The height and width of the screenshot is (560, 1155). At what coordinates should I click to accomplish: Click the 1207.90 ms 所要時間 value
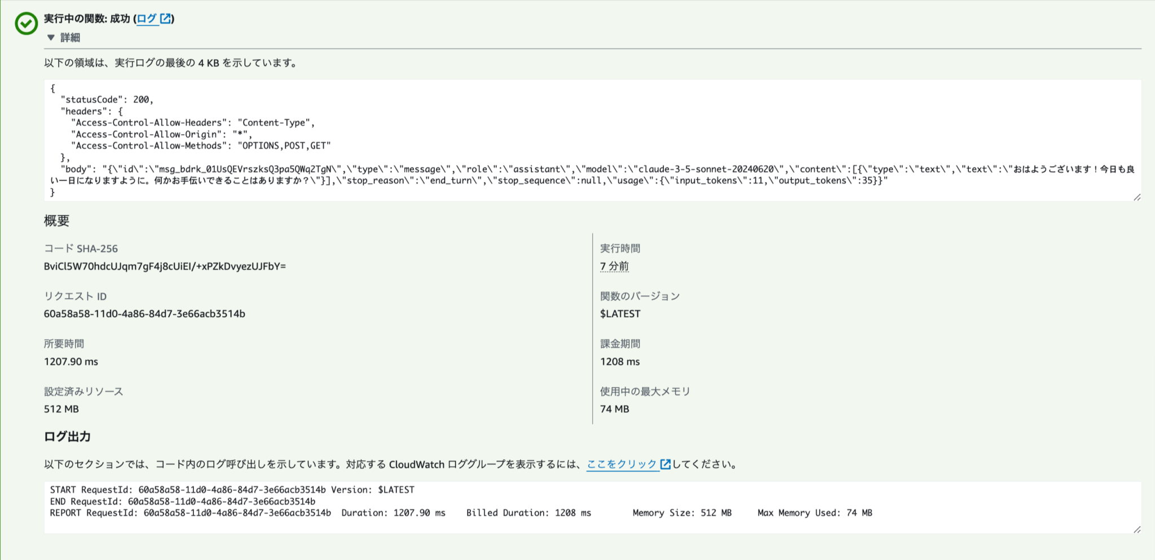point(70,361)
